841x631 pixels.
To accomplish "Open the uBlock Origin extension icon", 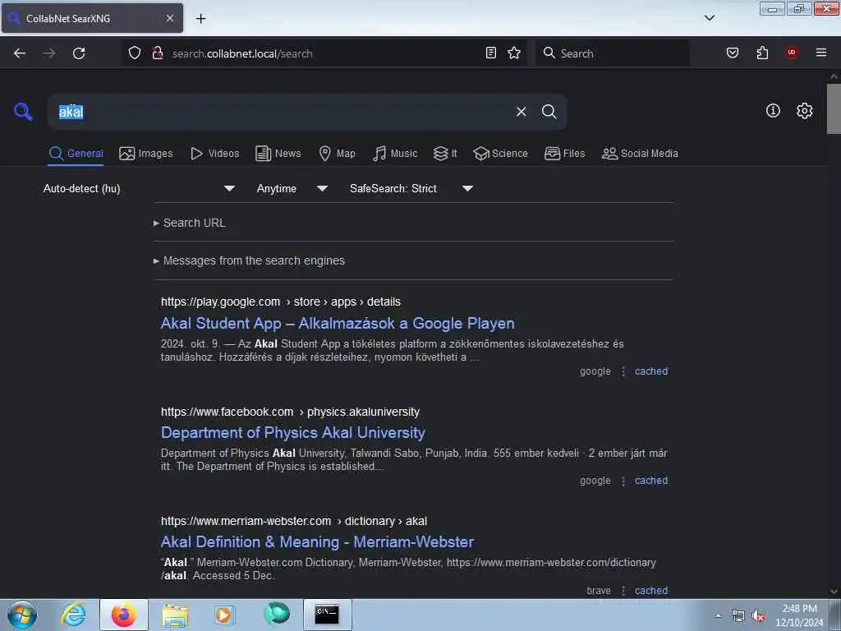I will click(792, 53).
